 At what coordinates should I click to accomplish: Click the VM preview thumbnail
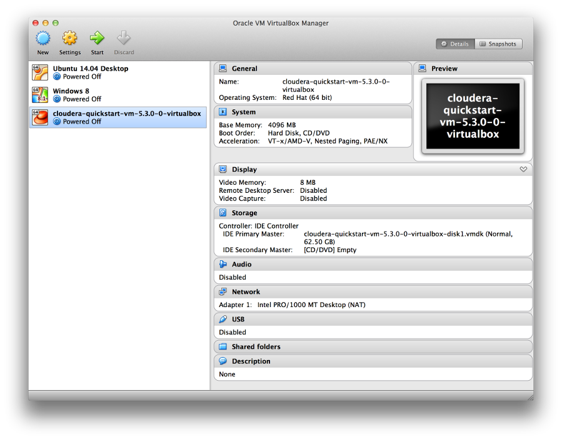[x=473, y=116]
